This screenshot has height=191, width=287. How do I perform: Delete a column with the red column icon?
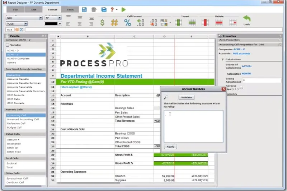pyautogui.click(x=205, y=23)
